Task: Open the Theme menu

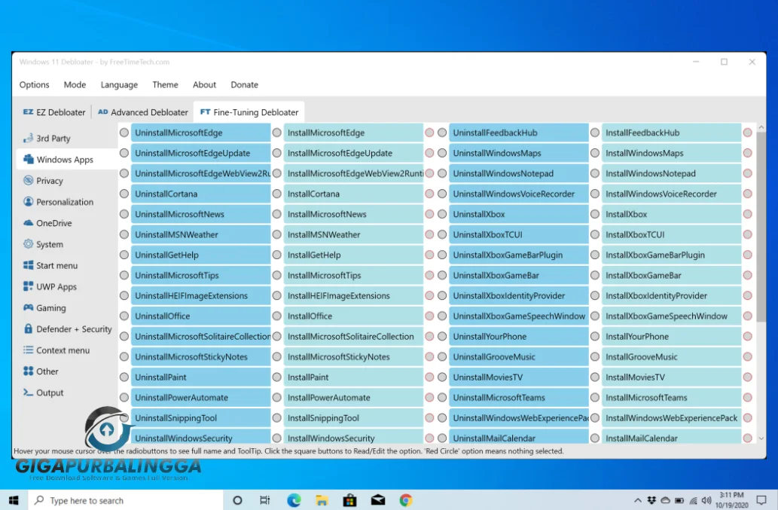Action: click(x=165, y=84)
